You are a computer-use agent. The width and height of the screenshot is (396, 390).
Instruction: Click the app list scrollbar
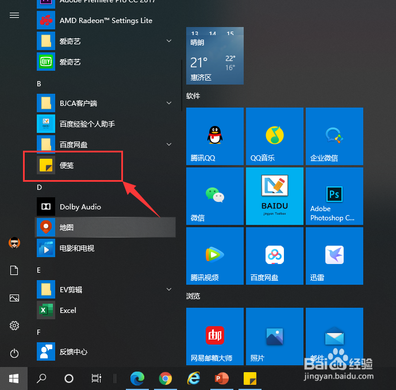click(x=182, y=86)
